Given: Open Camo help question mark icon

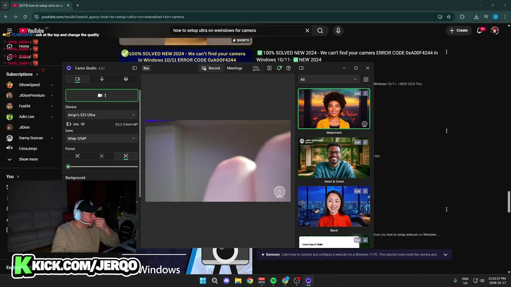Looking at the screenshot, I should [x=289, y=68].
